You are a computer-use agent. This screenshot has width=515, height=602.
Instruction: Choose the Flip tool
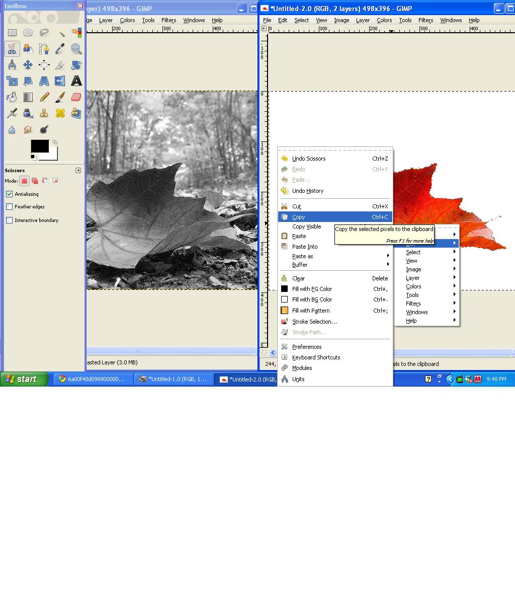point(60,81)
